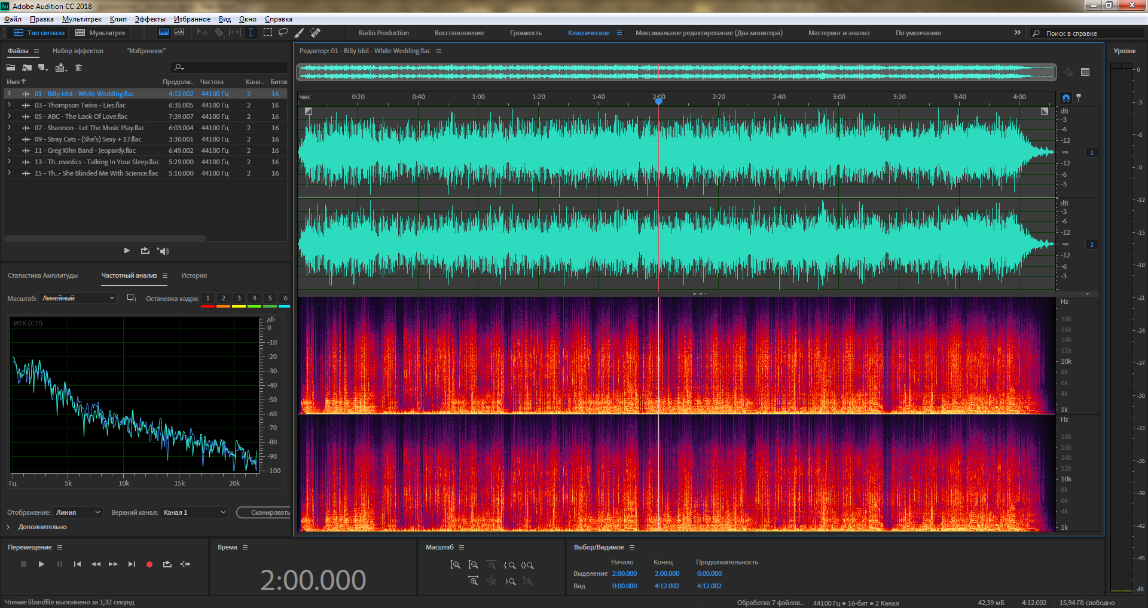Select the Мастеринг и анализ workspace

point(839,33)
